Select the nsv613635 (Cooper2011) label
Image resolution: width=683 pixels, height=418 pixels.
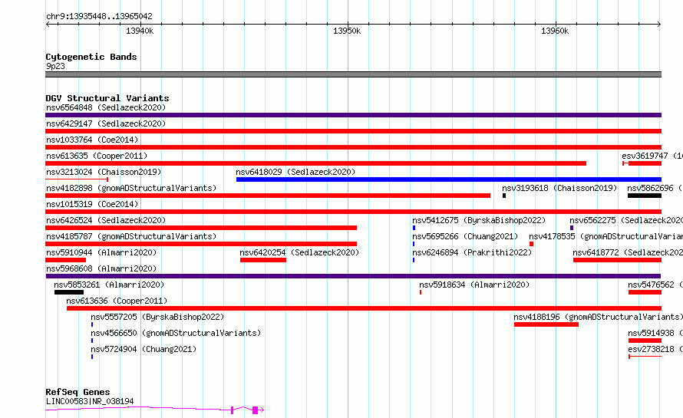click(97, 156)
